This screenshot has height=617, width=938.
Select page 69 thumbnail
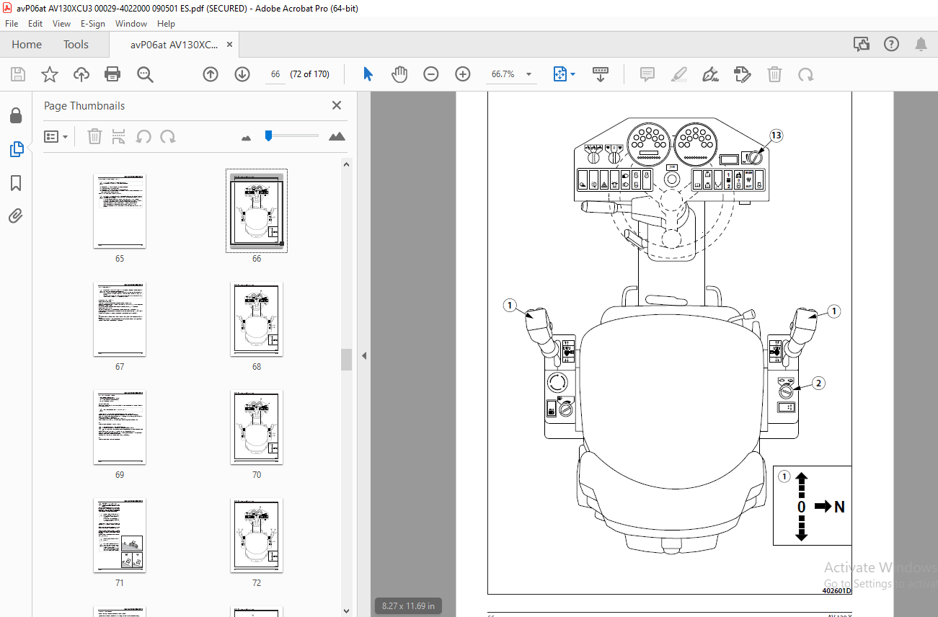pos(120,427)
